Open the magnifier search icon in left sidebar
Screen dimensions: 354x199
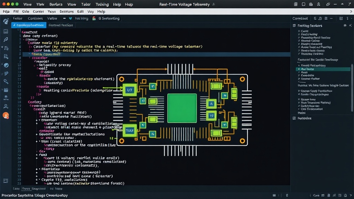point(6,82)
